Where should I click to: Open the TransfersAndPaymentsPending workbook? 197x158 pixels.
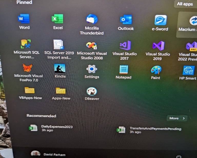point(149,130)
